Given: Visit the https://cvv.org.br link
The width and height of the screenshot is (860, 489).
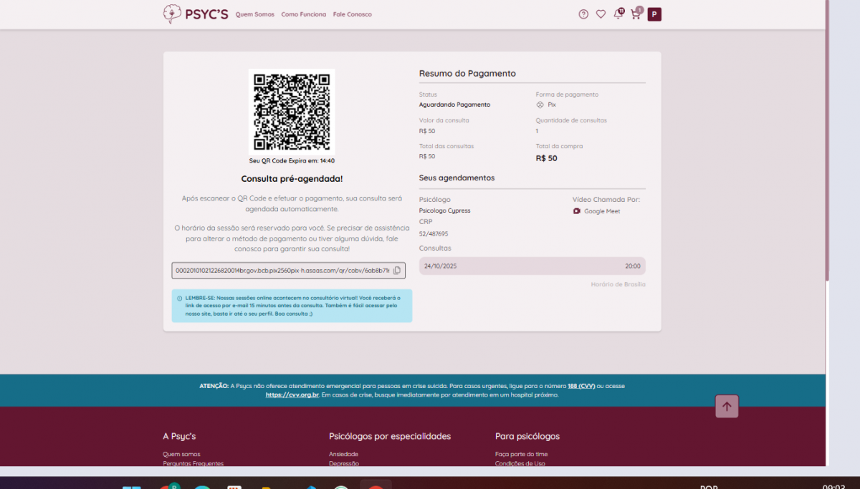Looking at the screenshot, I should tap(290, 394).
